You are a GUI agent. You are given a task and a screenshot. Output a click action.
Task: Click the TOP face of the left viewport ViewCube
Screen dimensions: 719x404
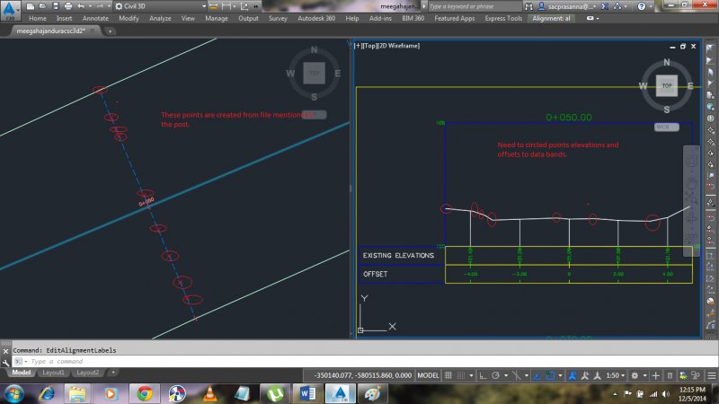coord(314,73)
